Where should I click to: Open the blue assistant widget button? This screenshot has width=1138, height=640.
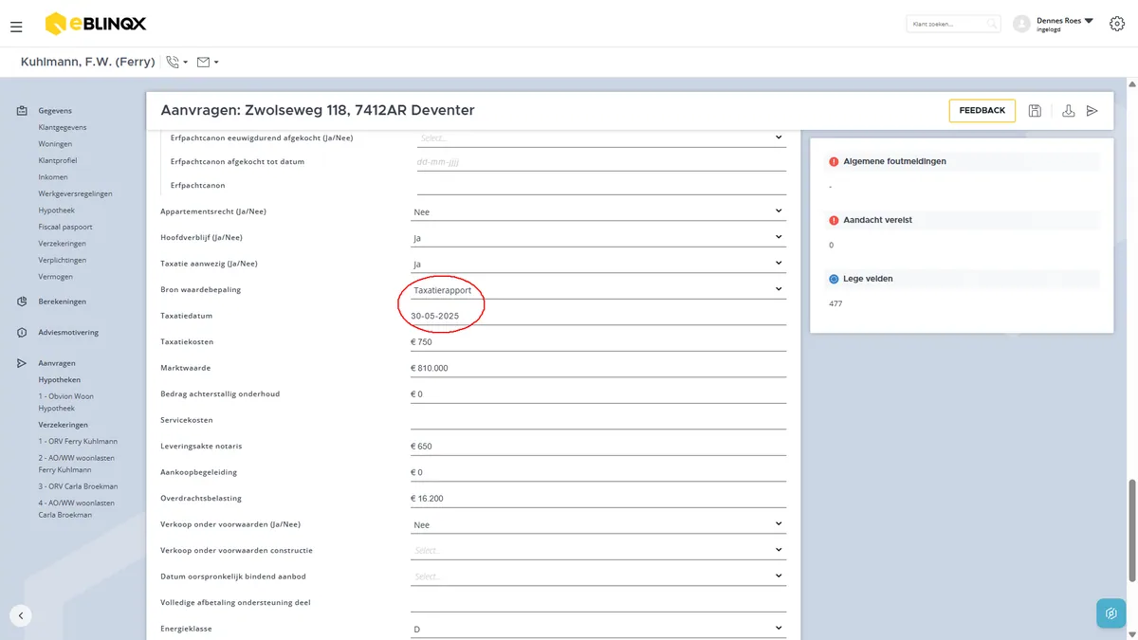(1110, 613)
